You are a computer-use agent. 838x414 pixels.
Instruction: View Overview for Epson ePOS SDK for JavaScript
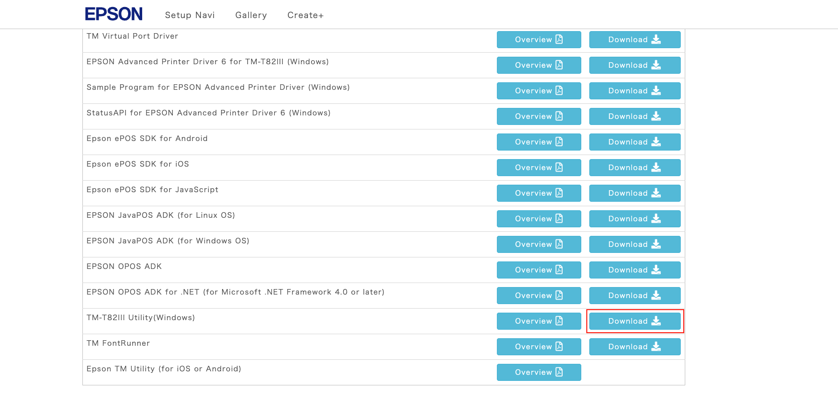[x=539, y=193]
